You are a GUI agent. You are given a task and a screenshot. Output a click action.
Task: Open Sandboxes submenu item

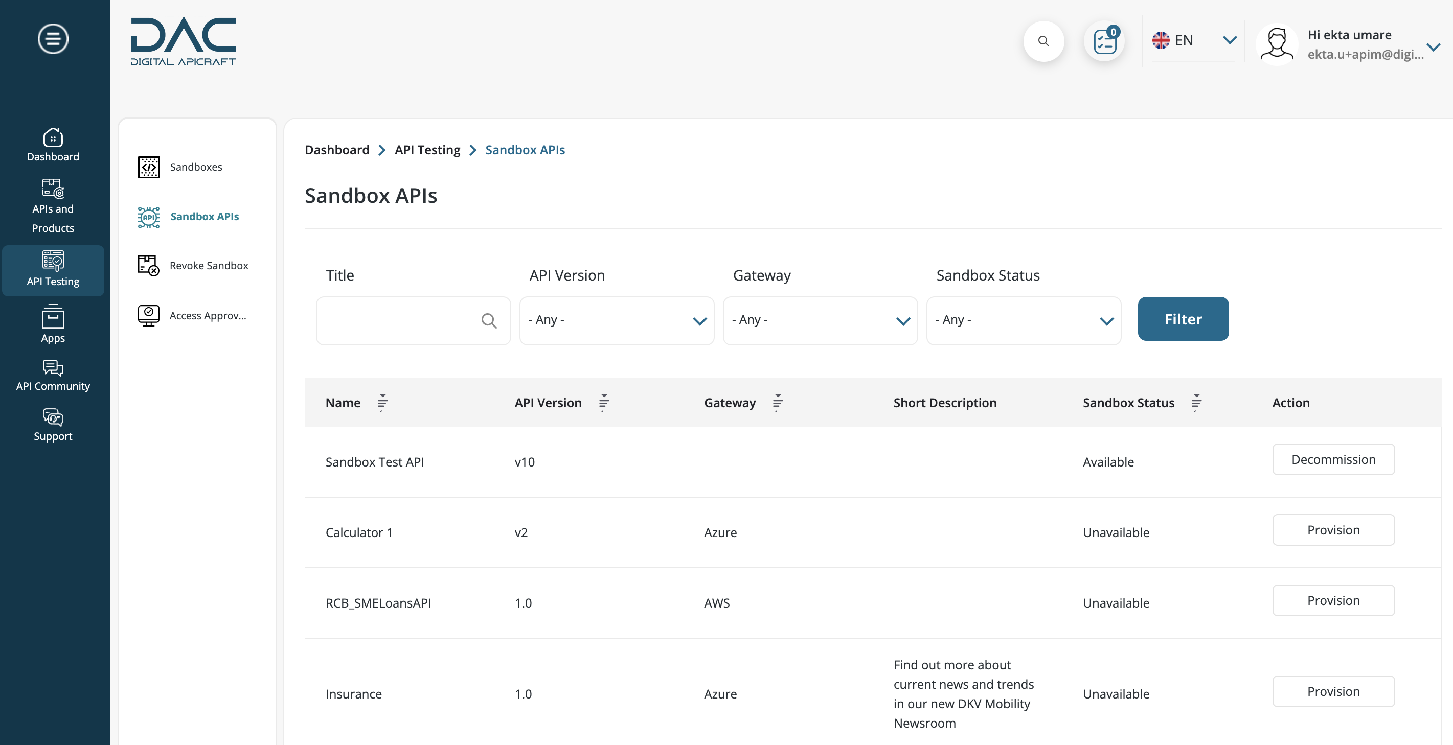point(196,167)
